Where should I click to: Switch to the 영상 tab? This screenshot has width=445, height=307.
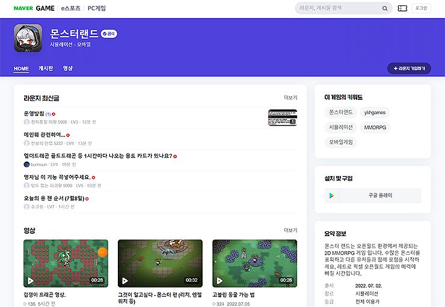tap(67, 68)
